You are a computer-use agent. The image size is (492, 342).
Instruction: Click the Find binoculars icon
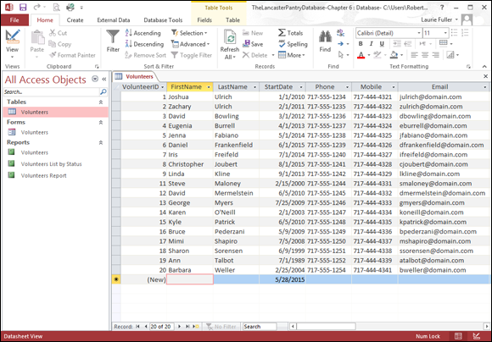pyautogui.click(x=325, y=36)
